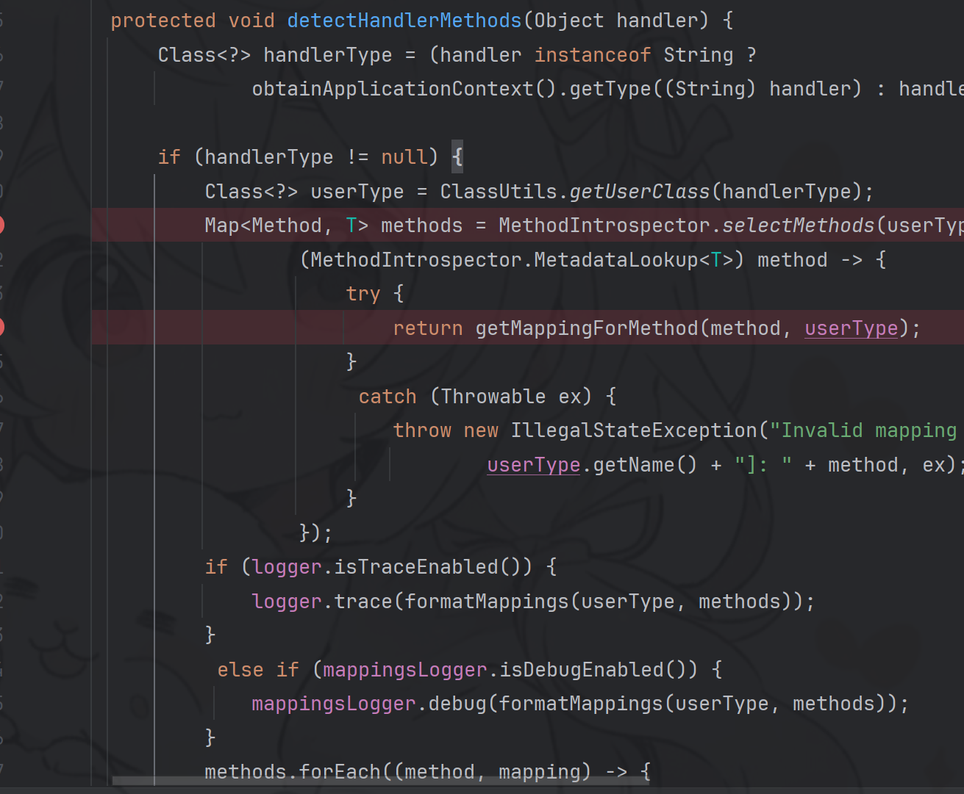Remove breakpoint on the selectMethods line
The height and width of the screenshot is (794, 964).
1,225
